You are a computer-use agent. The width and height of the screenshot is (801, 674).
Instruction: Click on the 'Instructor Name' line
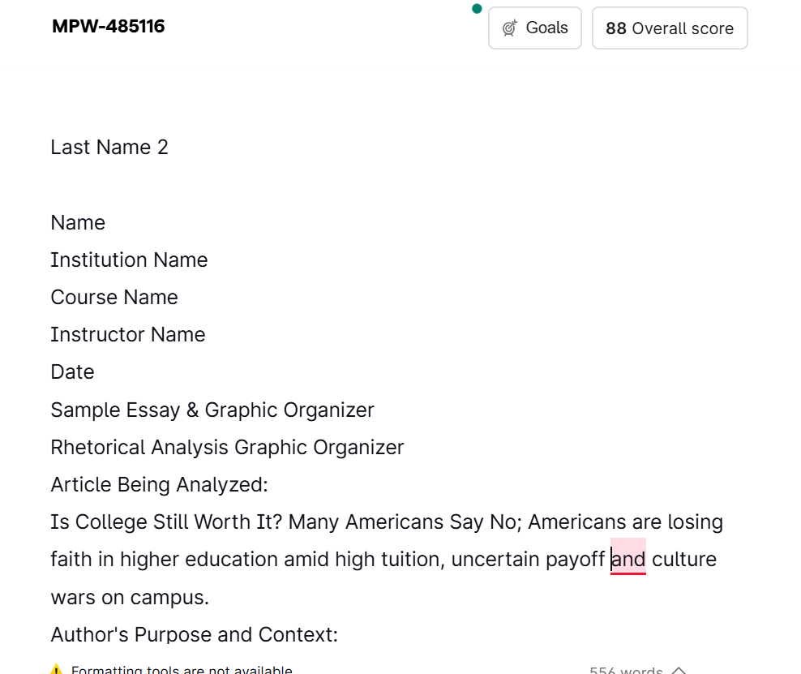pos(128,335)
